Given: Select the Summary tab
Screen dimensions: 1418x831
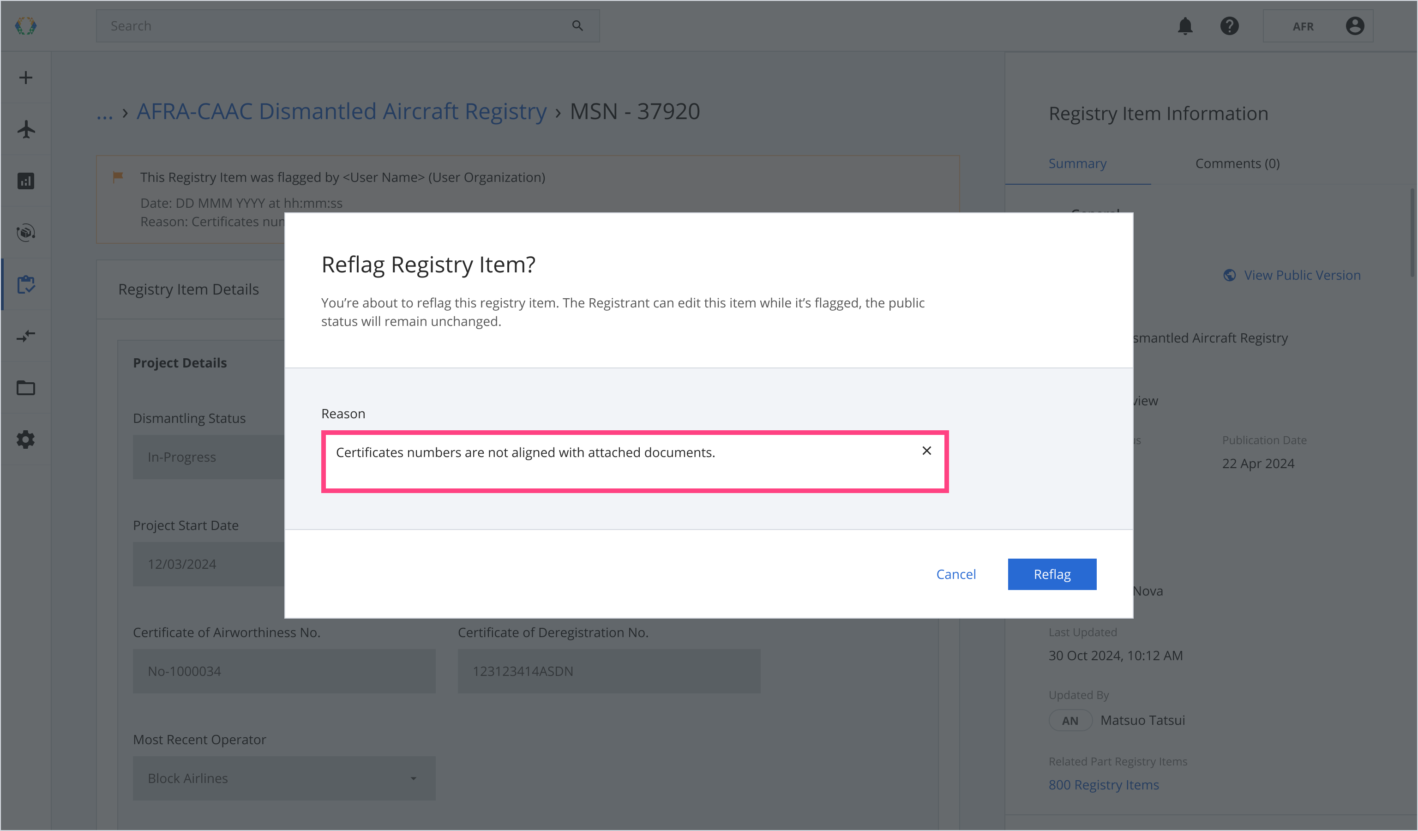Looking at the screenshot, I should (1077, 164).
